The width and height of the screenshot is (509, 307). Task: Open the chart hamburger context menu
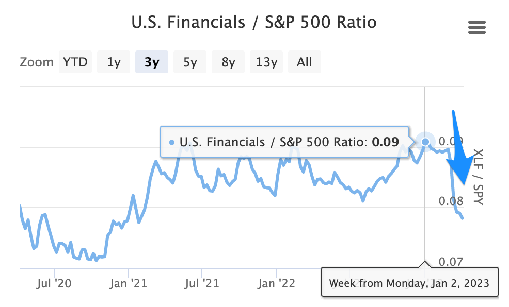pyautogui.click(x=477, y=27)
